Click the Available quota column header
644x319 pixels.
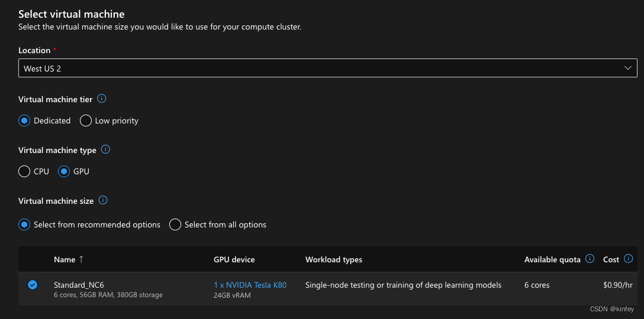[x=552, y=259]
